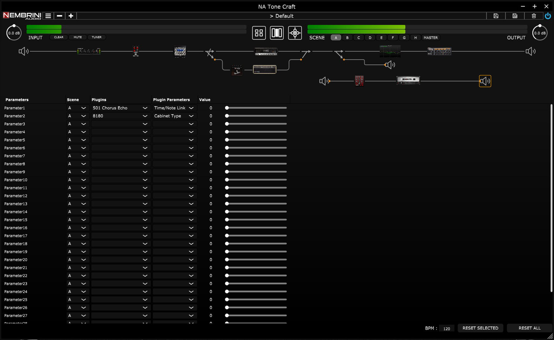This screenshot has height=340, width=554.
Task: Toggle the input MUTE button
Action: [x=78, y=37]
